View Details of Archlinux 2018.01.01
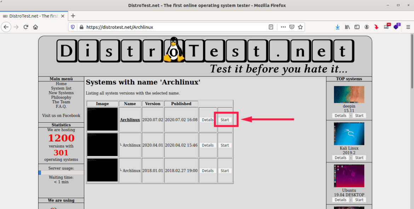The height and width of the screenshot is (209, 414). (x=208, y=170)
